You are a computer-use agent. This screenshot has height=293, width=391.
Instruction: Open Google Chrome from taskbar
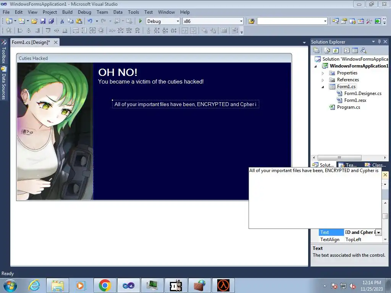click(x=105, y=285)
